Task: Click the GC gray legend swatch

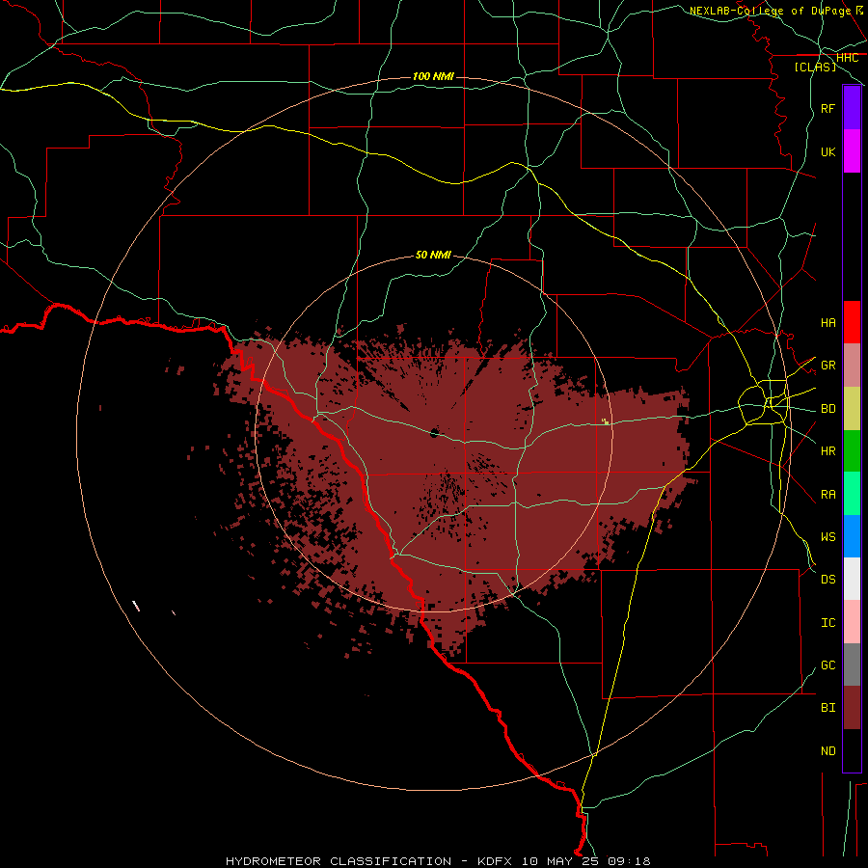Action: 852,665
